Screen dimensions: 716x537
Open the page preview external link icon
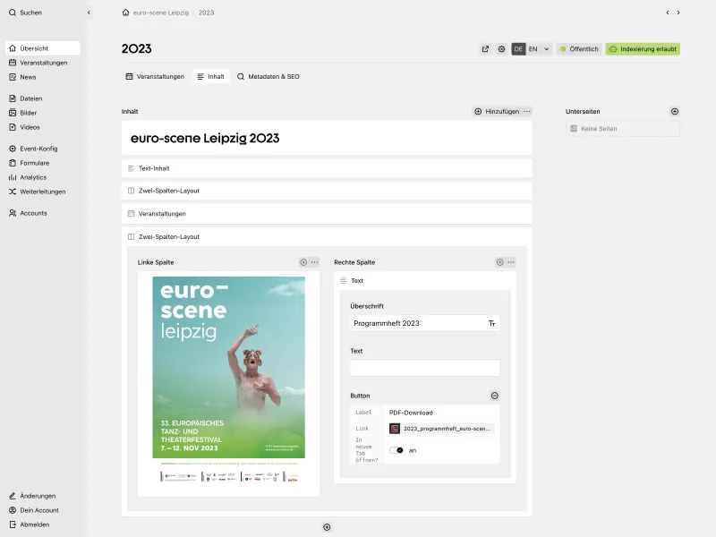pos(485,50)
